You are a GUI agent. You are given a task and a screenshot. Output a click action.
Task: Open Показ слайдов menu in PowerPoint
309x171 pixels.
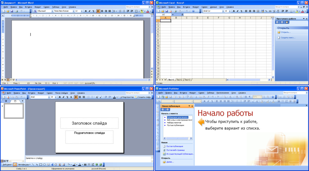coord(62,93)
